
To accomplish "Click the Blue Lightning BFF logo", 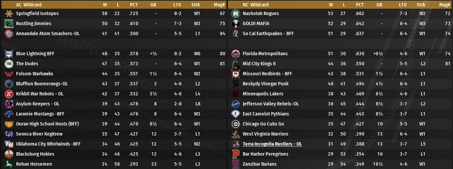I will [x=9, y=54].
